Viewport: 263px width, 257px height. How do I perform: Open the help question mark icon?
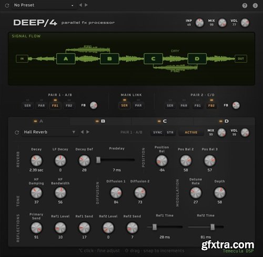coord(245,6)
